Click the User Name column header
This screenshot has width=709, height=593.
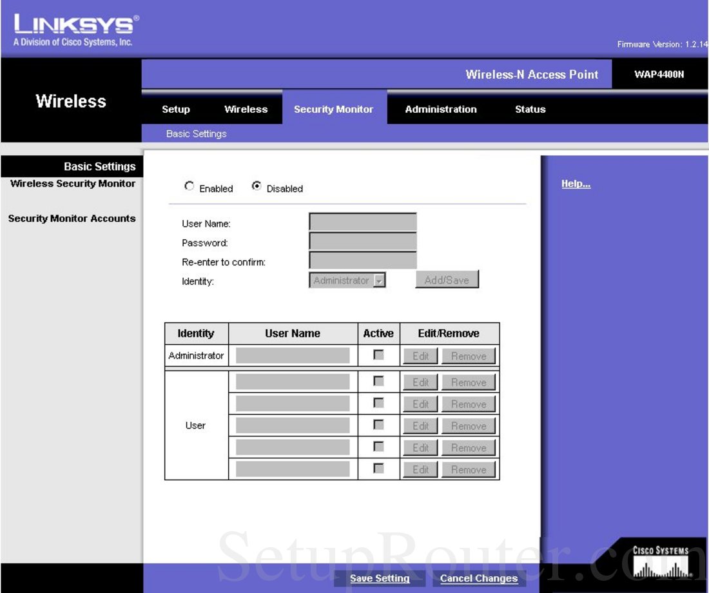pos(293,333)
